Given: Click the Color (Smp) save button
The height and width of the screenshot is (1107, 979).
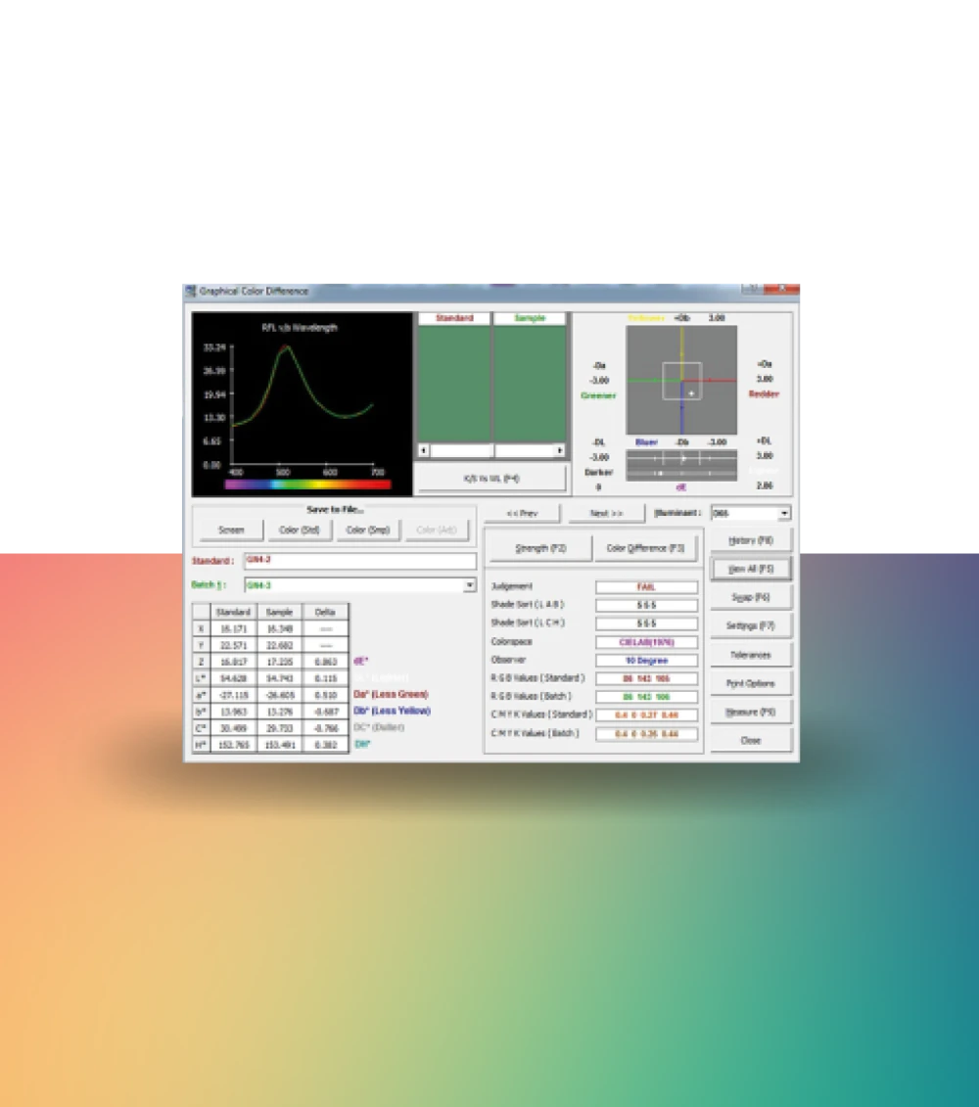Looking at the screenshot, I should (368, 530).
